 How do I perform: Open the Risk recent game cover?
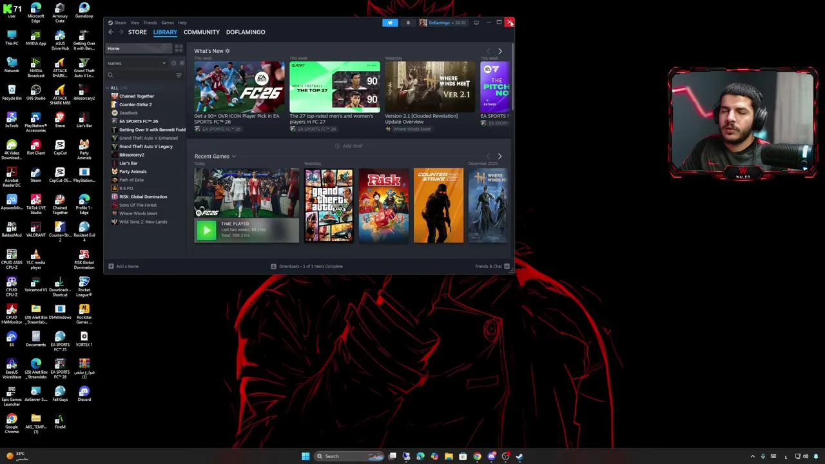point(383,206)
